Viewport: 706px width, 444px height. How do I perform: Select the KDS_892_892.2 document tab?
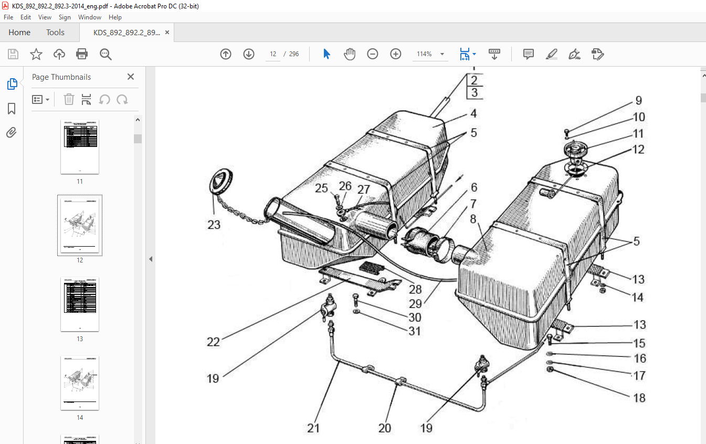127,33
